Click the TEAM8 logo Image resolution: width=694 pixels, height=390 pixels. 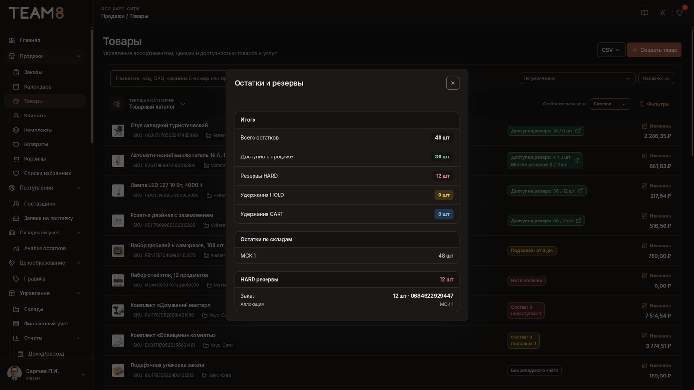[x=36, y=13]
